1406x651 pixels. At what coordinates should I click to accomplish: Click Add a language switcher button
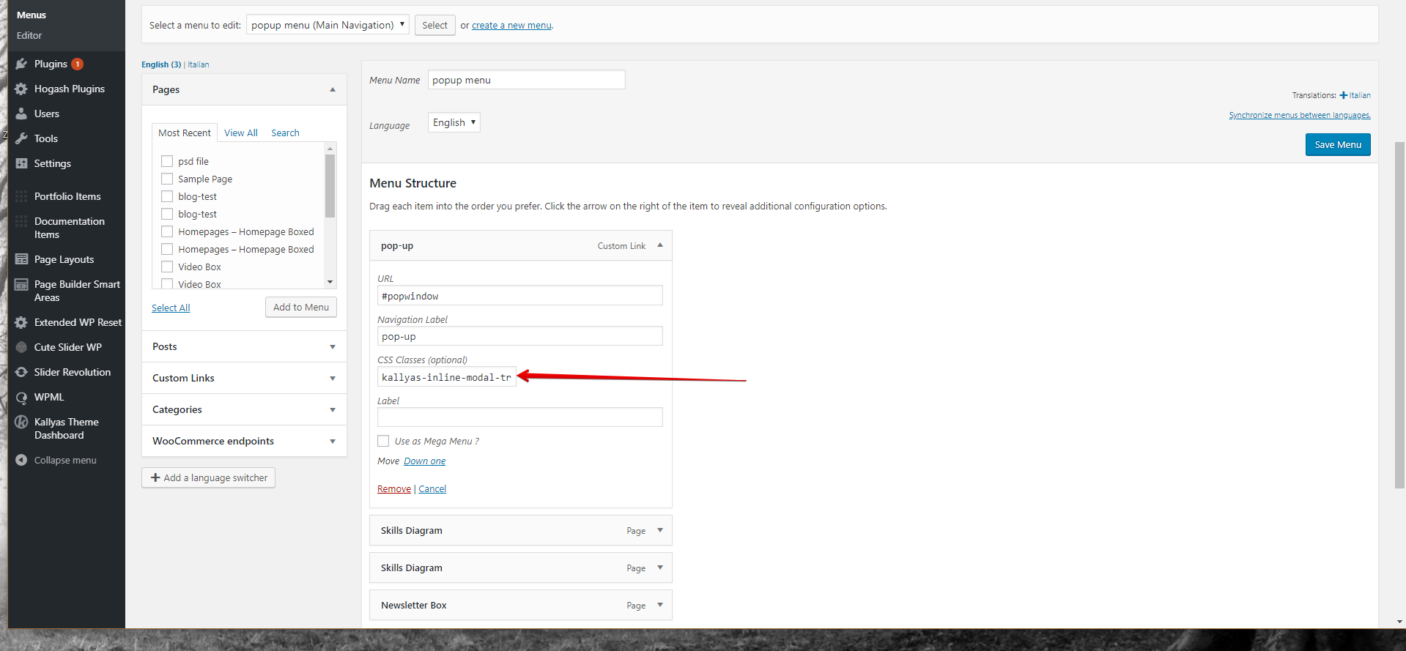(209, 477)
